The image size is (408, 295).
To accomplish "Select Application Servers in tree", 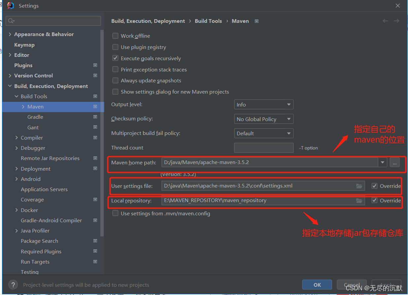I will [x=44, y=189].
